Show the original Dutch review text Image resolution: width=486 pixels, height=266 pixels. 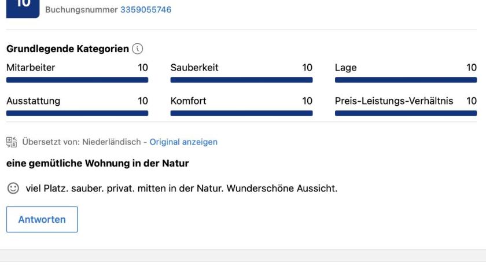183,142
